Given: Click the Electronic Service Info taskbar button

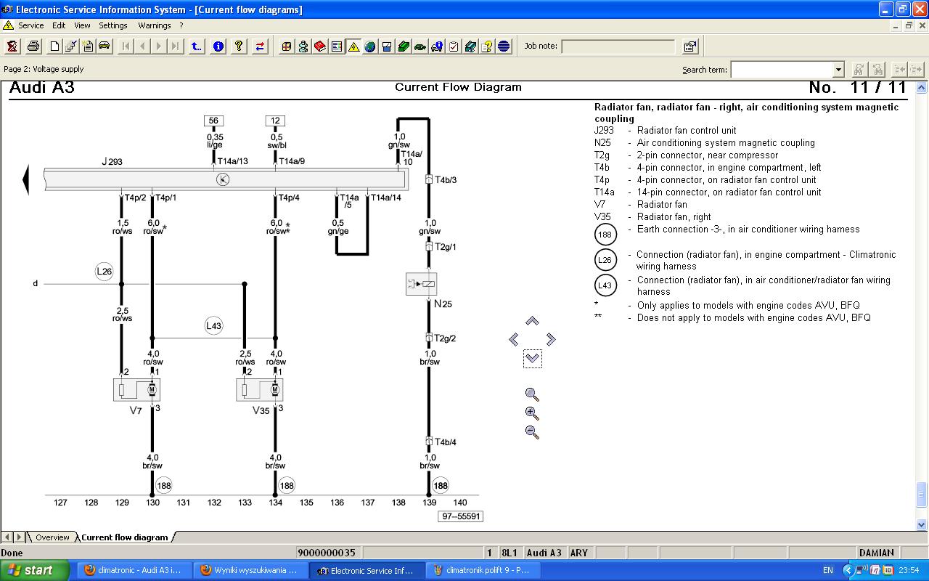Looking at the screenshot, I should coord(367,570).
